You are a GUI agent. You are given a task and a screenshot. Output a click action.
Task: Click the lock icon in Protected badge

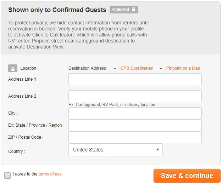click(133, 9)
